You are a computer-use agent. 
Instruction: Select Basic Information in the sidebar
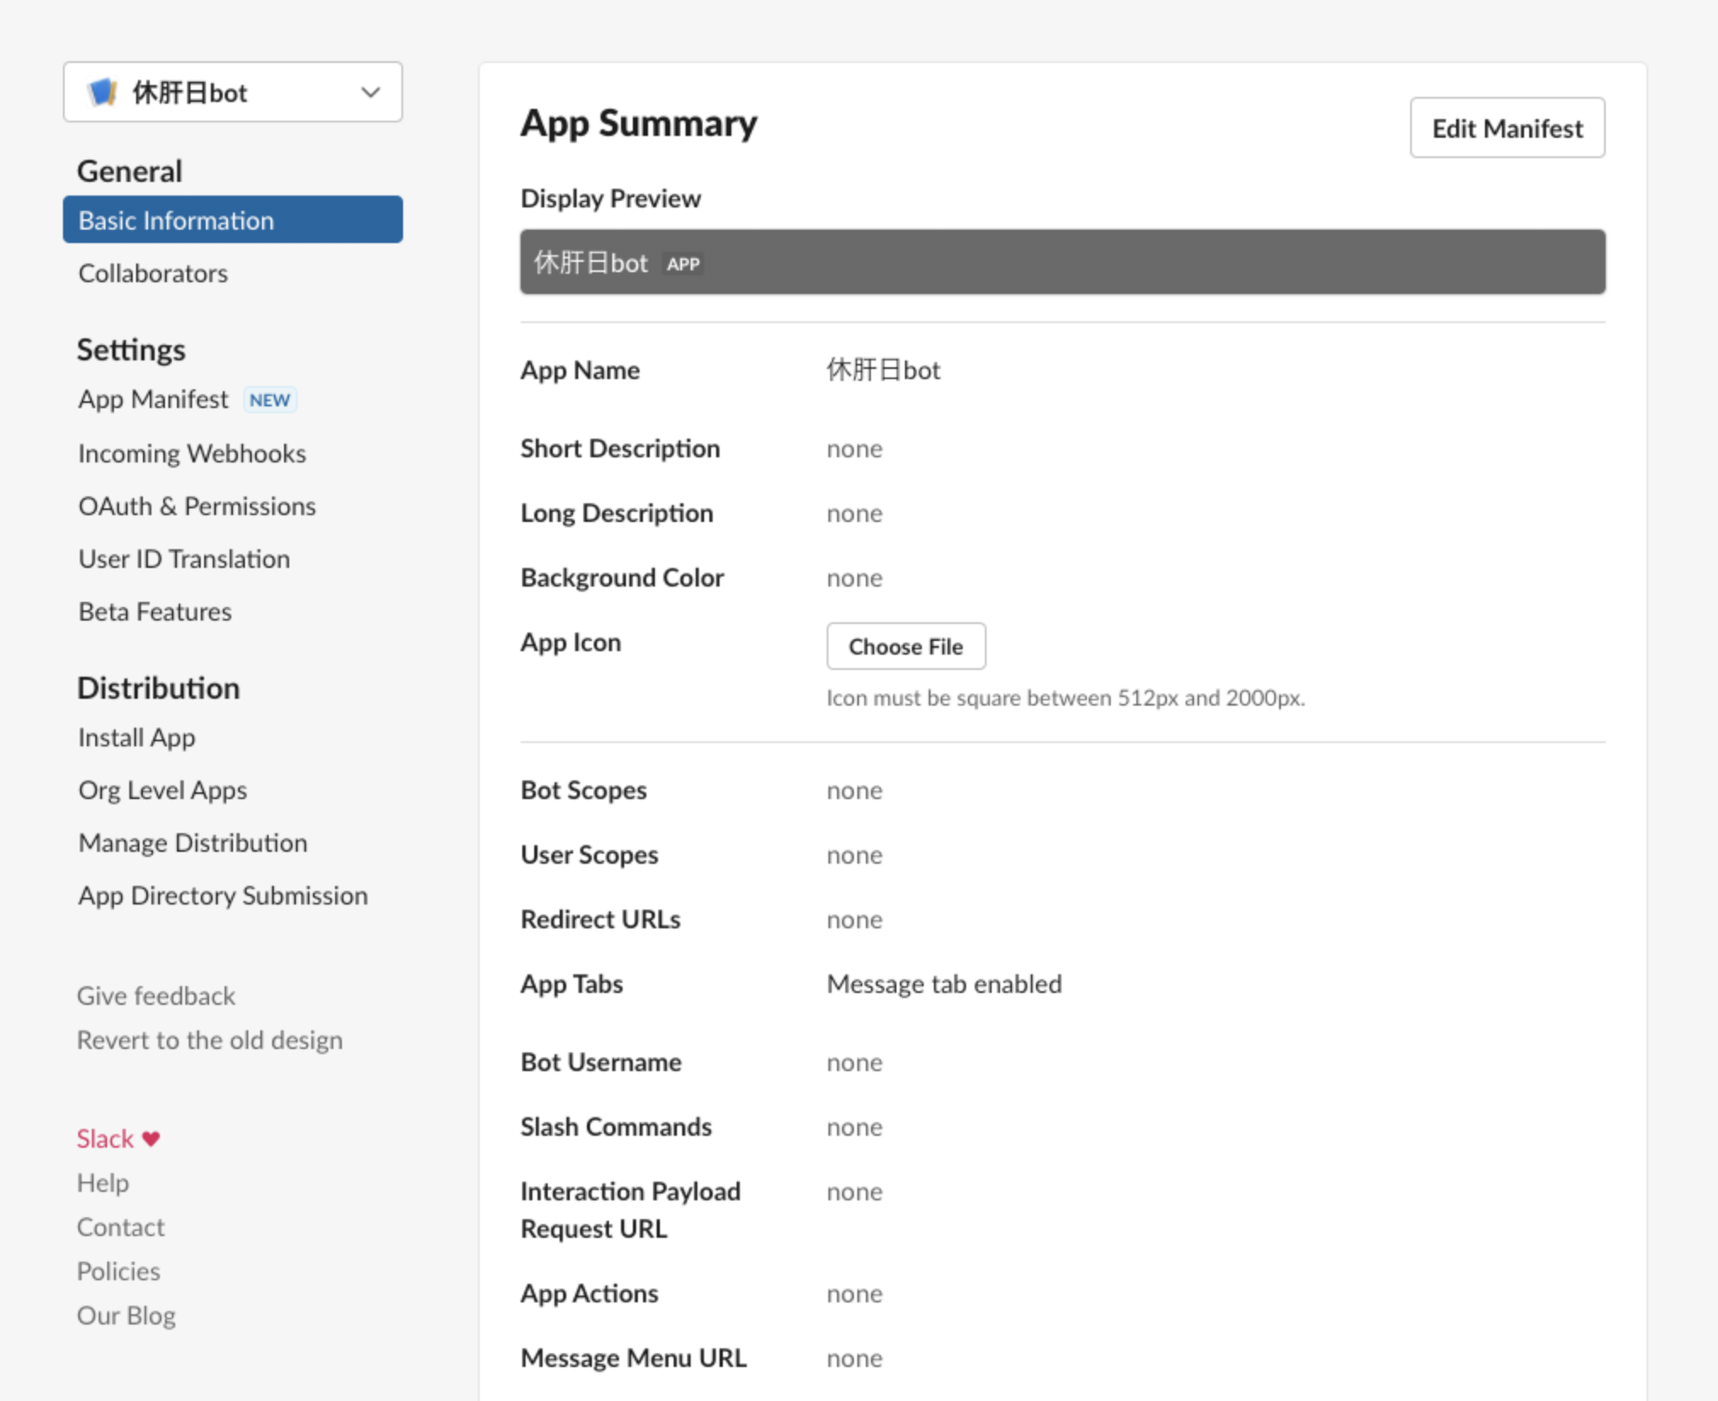click(176, 219)
